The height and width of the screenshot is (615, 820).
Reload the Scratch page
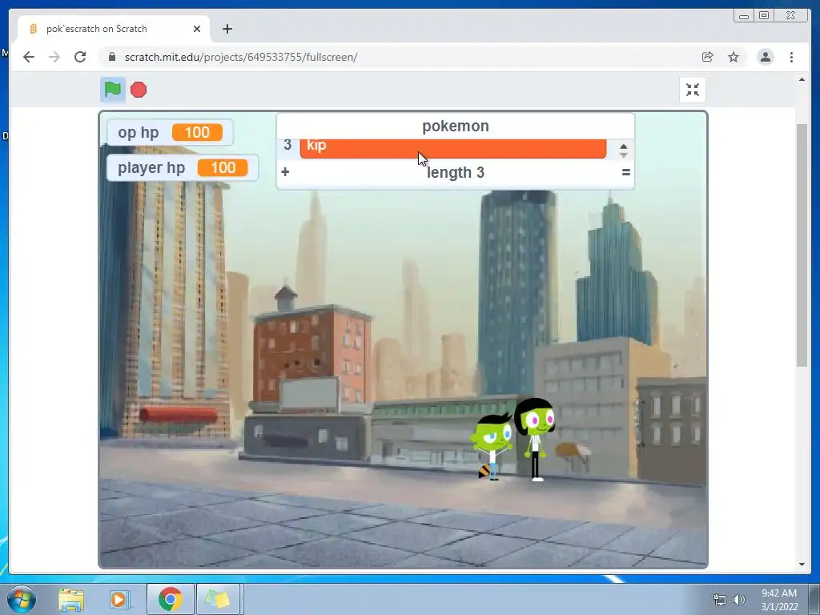pos(80,57)
